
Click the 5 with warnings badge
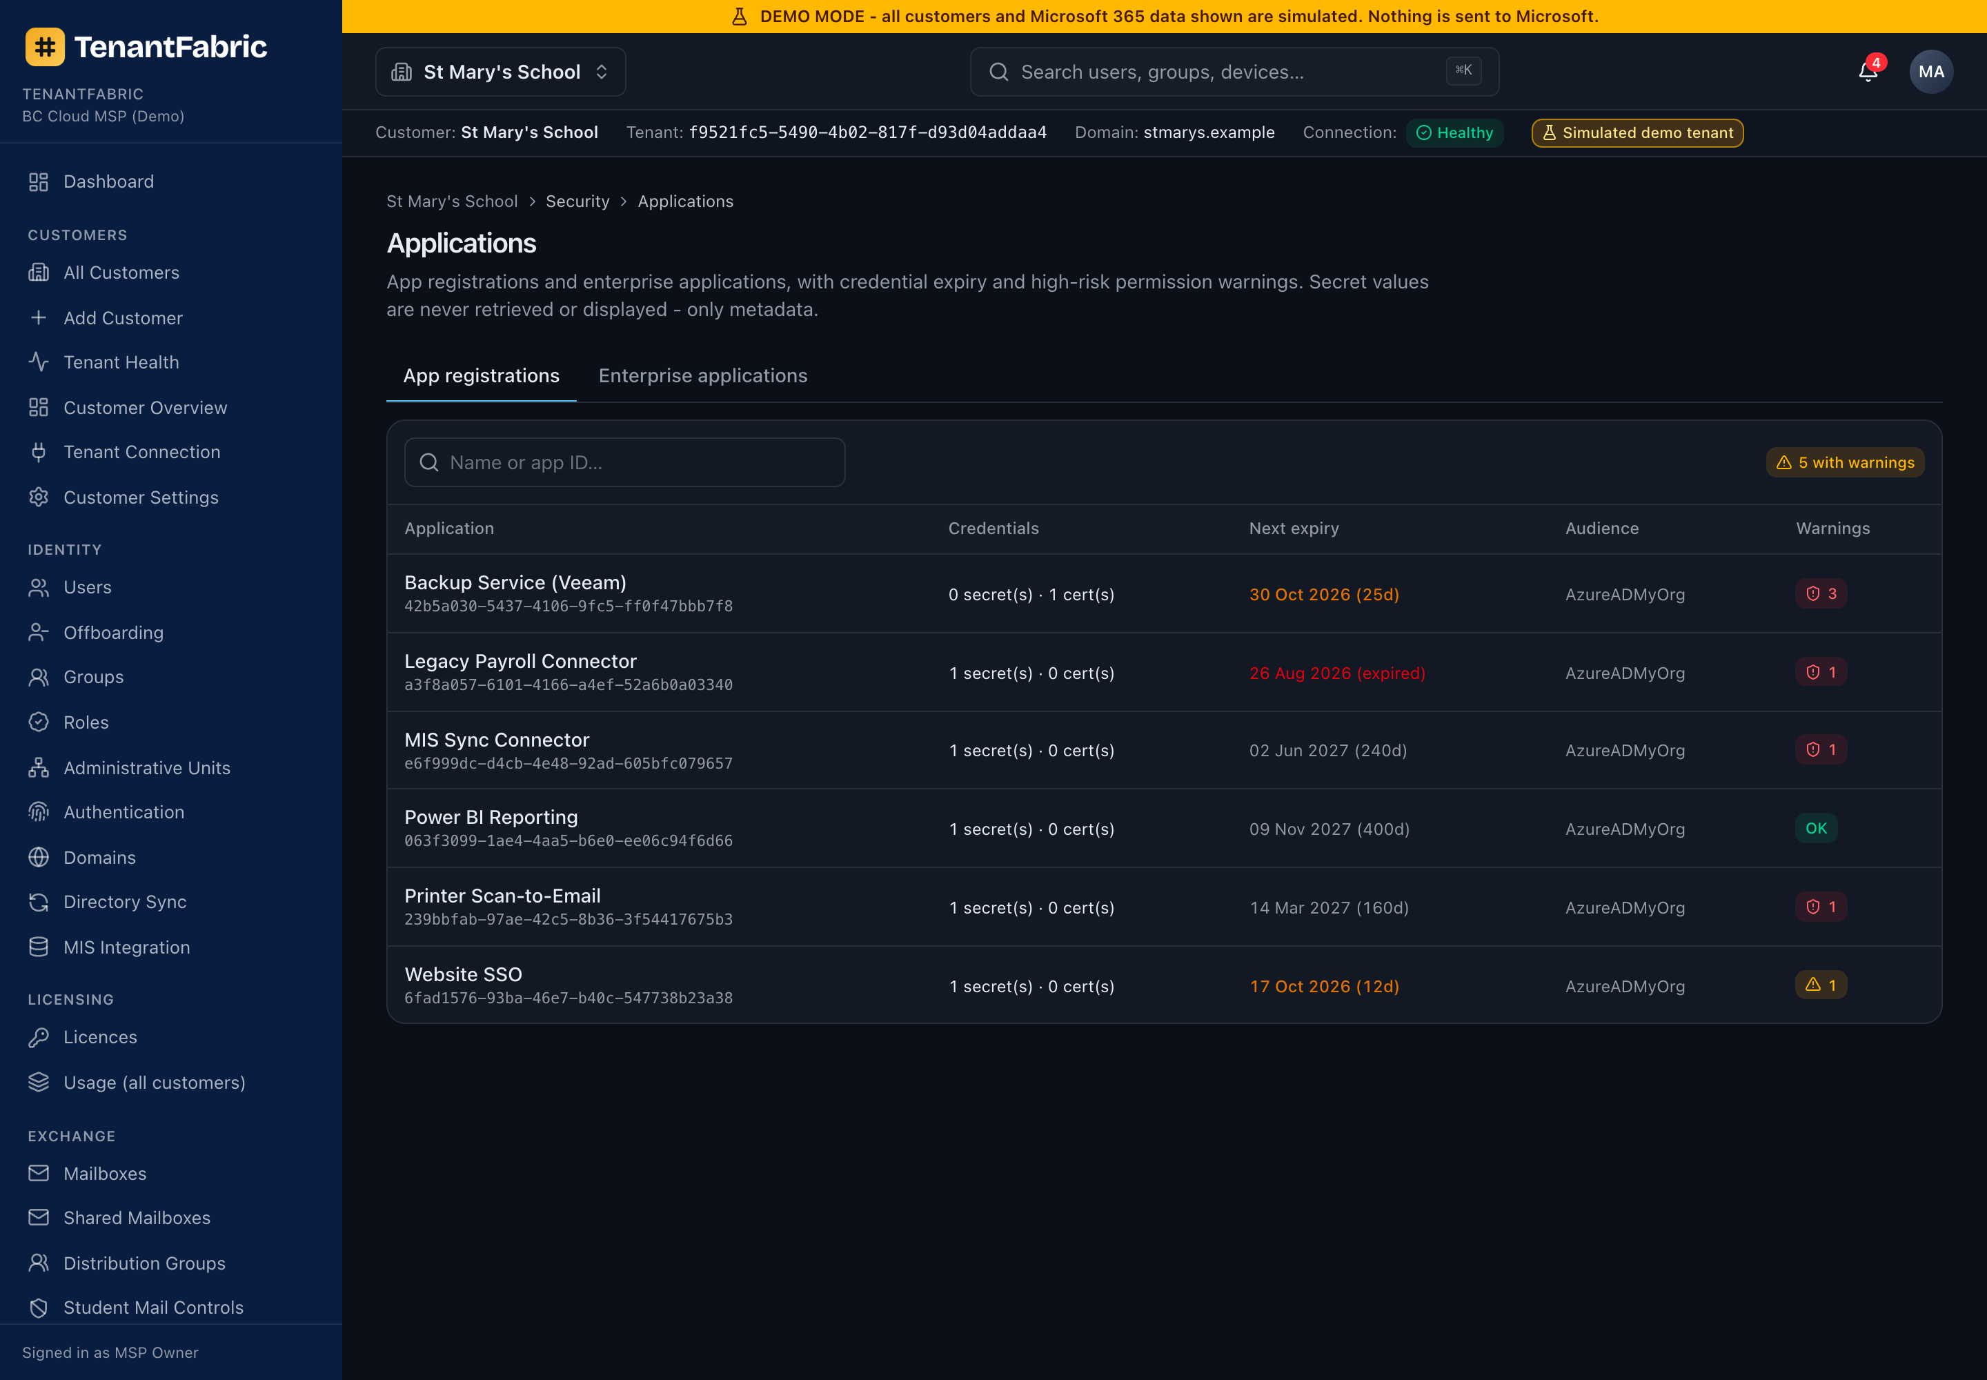[x=1844, y=462]
